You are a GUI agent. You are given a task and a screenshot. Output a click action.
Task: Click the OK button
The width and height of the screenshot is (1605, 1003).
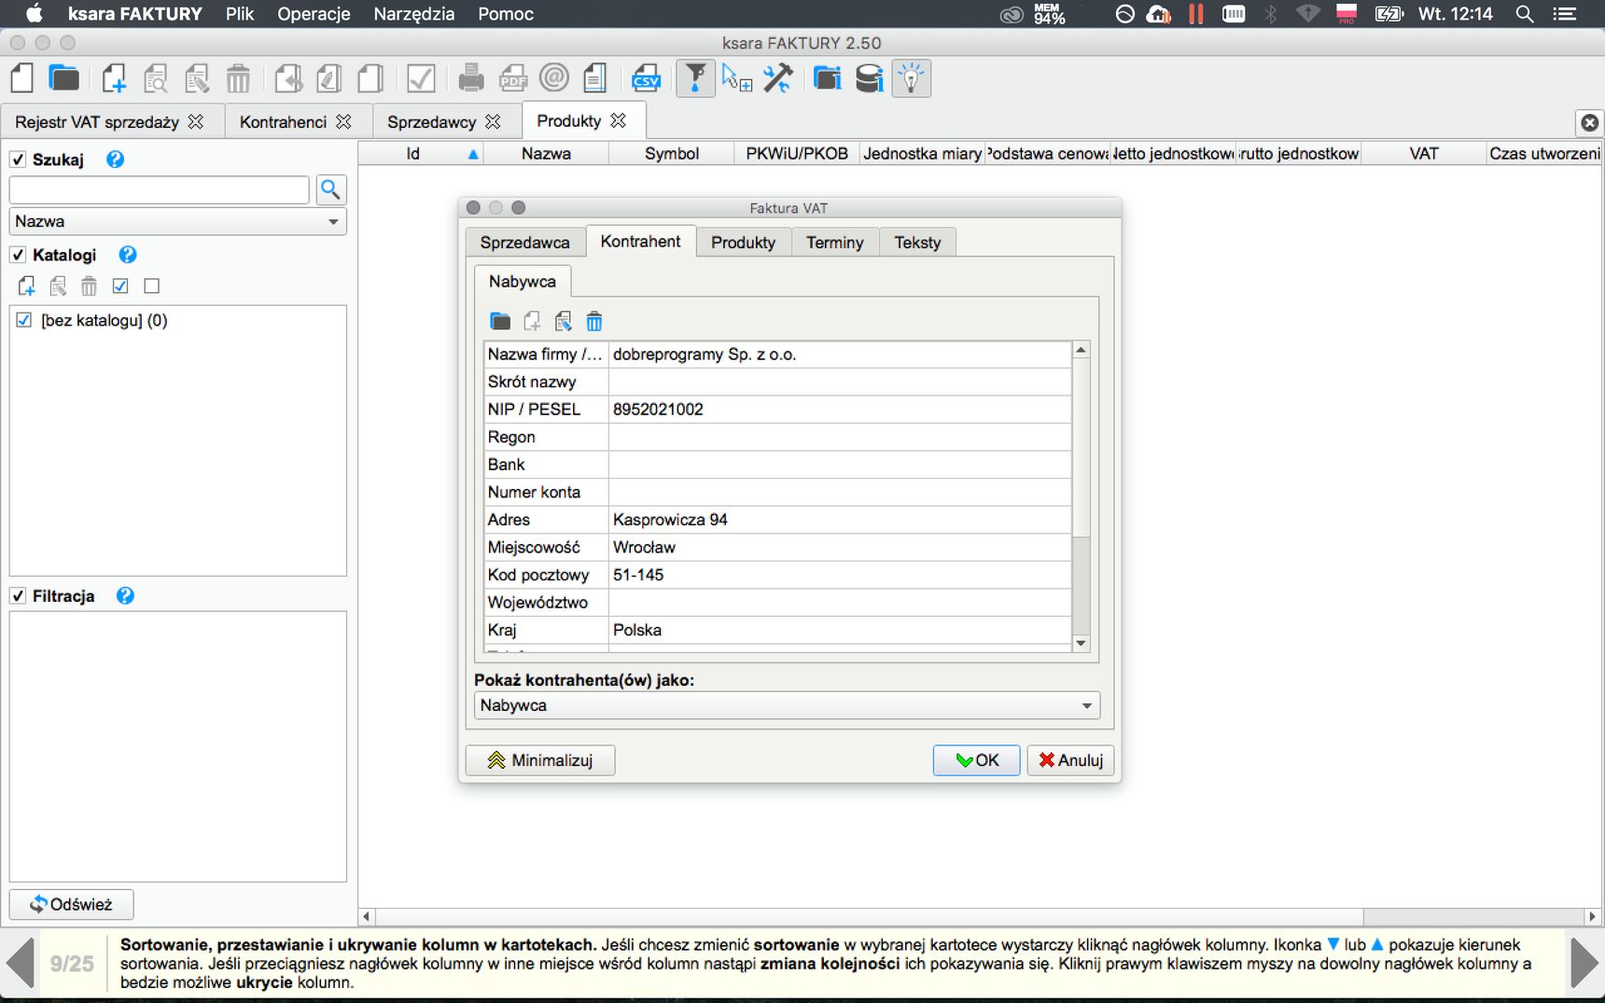tap(976, 760)
